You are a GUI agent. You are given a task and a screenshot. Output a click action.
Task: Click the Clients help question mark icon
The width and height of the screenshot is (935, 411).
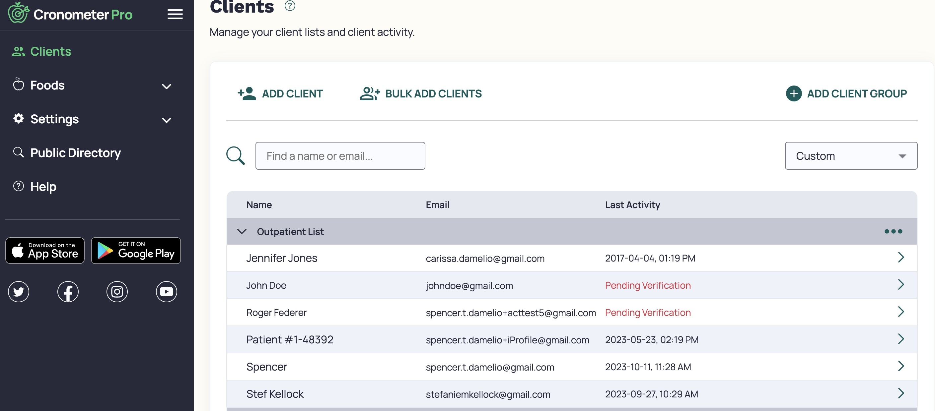(x=290, y=6)
